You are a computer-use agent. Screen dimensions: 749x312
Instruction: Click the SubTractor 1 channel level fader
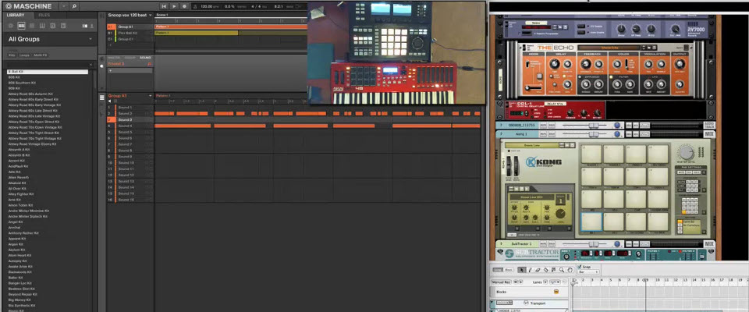[594, 243]
